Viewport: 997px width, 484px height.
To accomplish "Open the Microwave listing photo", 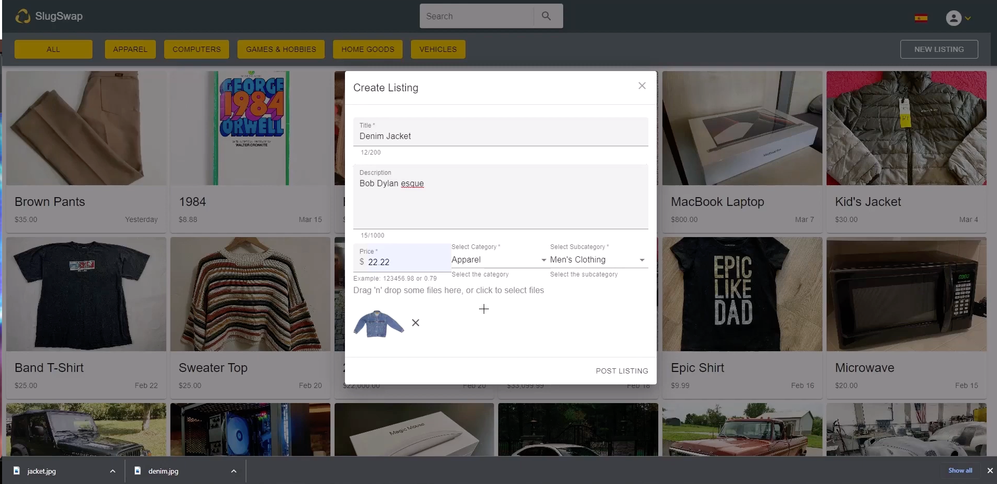I will point(907,294).
